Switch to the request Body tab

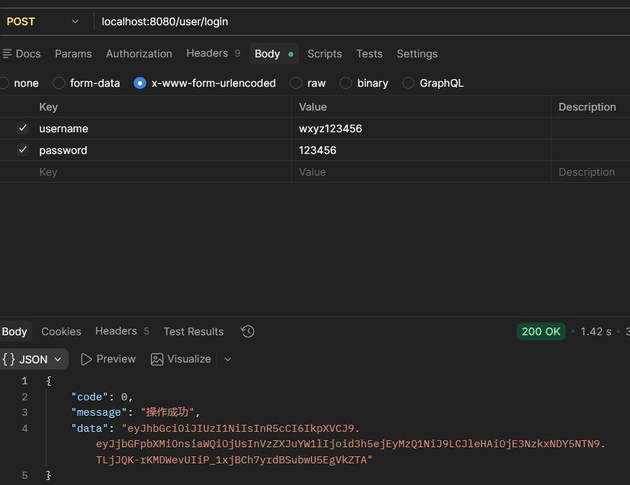pyautogui.click(x=274, y=53)
